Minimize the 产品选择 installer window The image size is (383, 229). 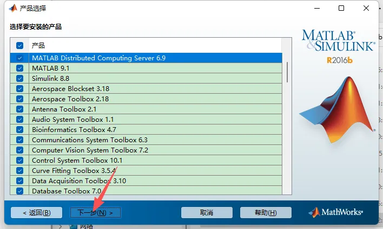click(317, 8)
